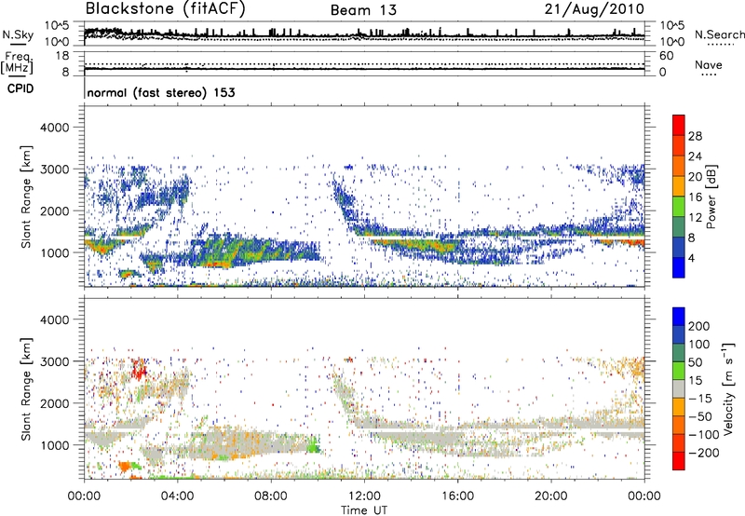The width and height of the screenshot is (745, 516).
Task: Click the light-green 12–16 dB Power colorbar segment
Action: 679,206
